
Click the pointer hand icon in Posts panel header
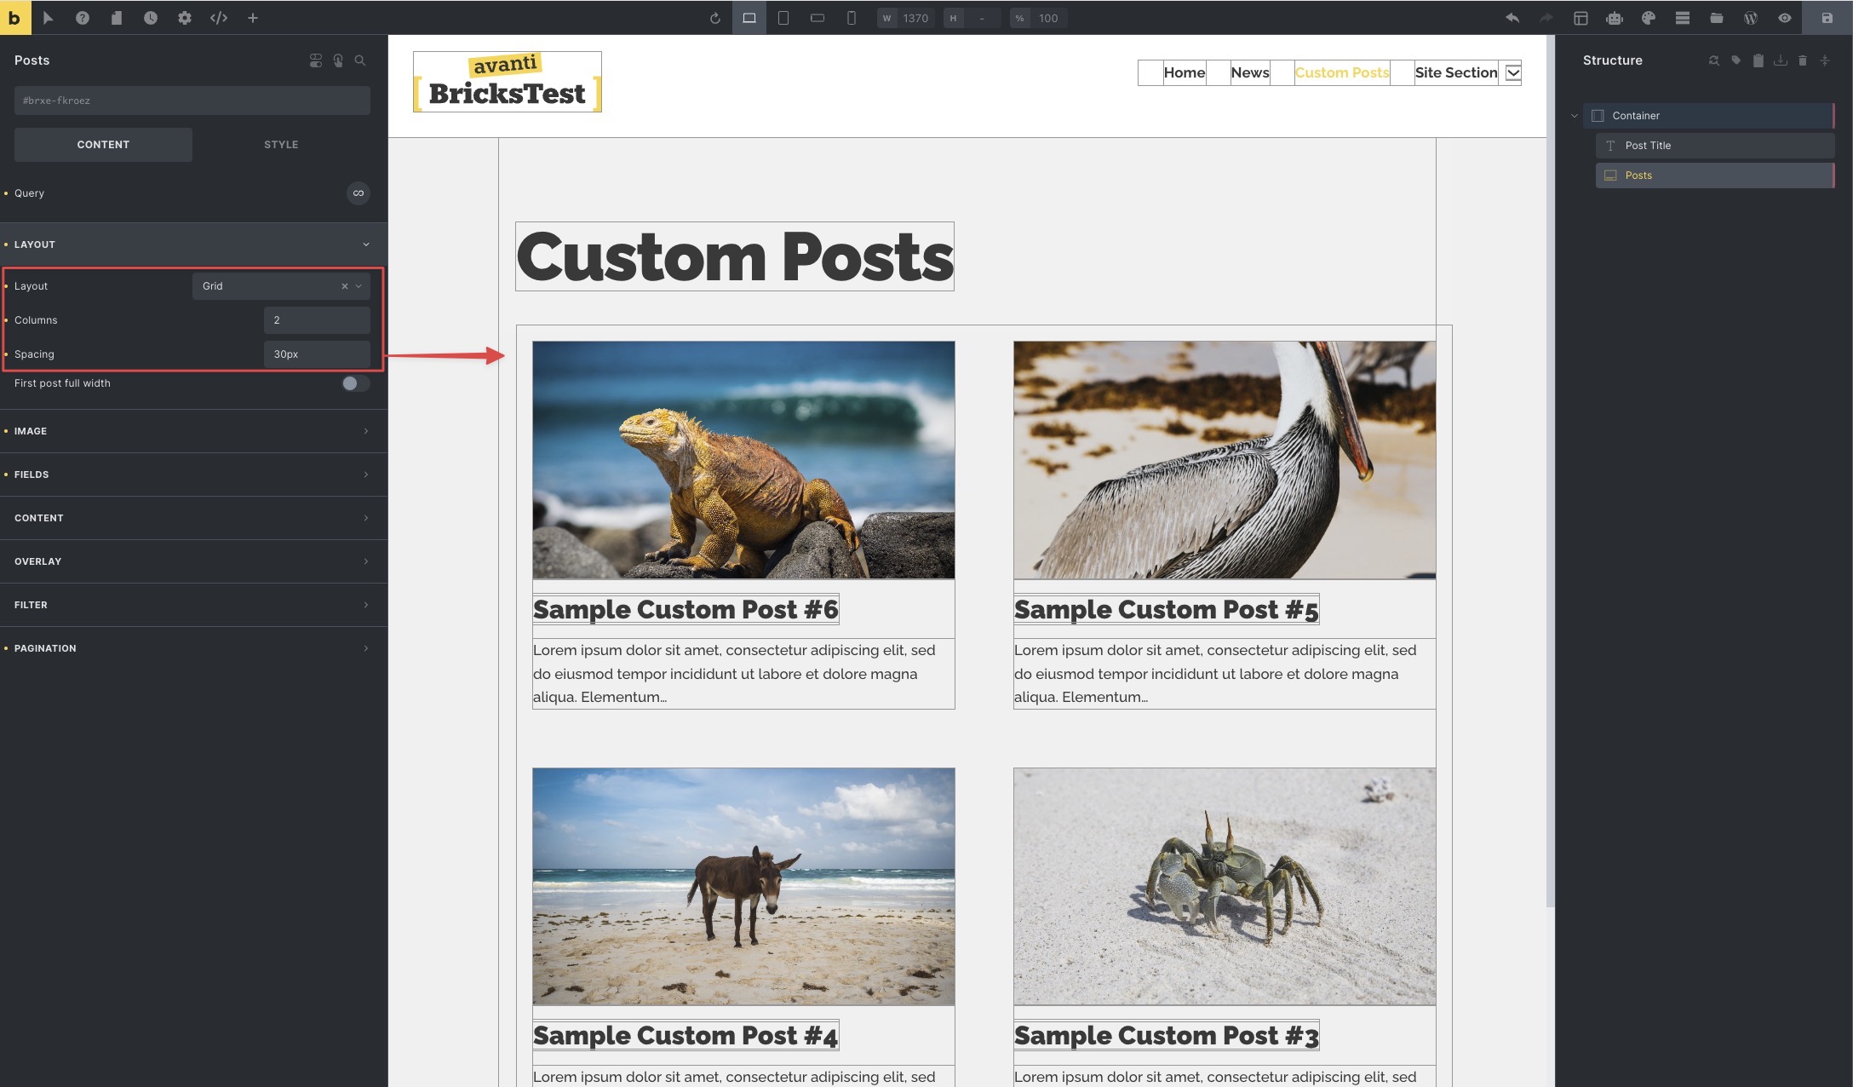[x=338, y=60]
